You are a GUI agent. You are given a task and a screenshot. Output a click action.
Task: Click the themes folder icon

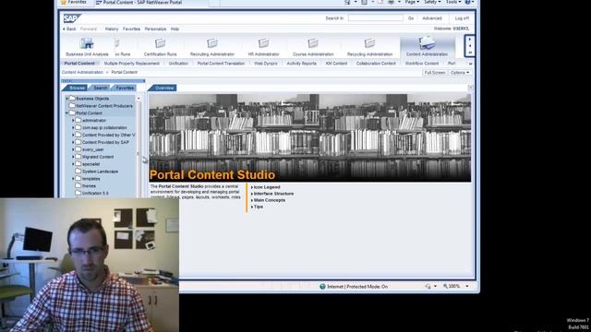coord(78,185)
